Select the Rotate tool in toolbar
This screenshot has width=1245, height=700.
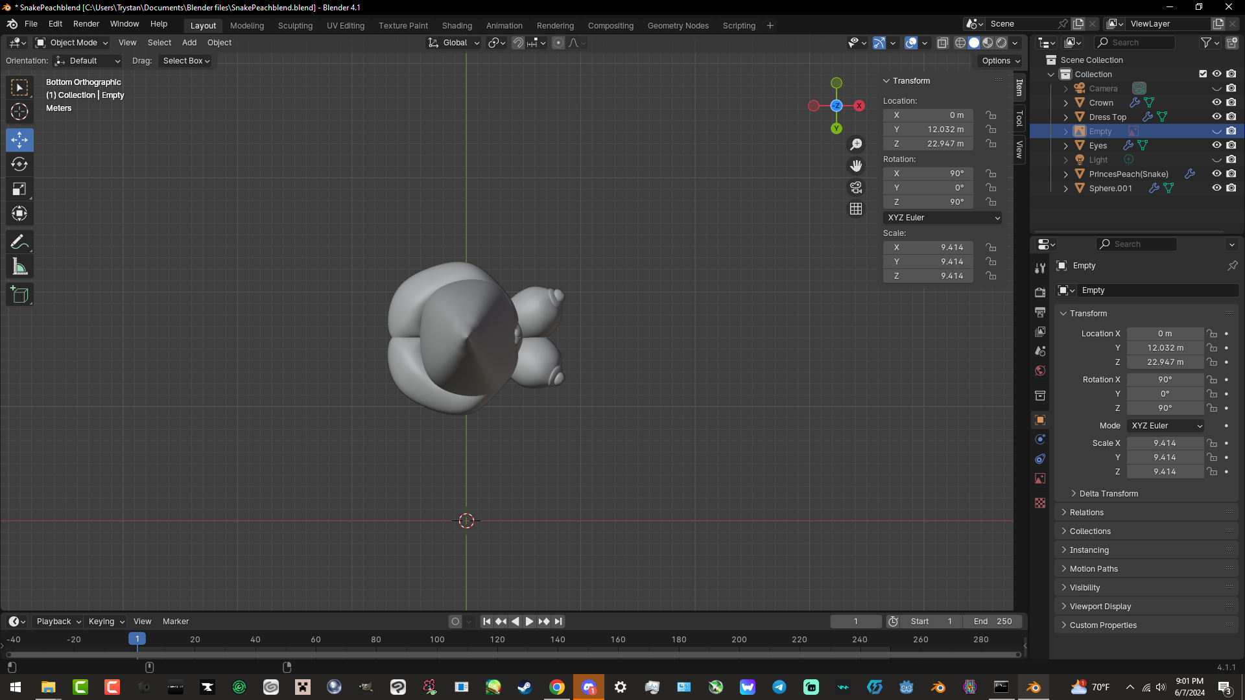coord(19,165)
